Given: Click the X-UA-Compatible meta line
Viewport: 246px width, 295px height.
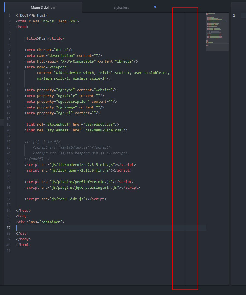Looking at the screenshot, I should coord(81,61).
